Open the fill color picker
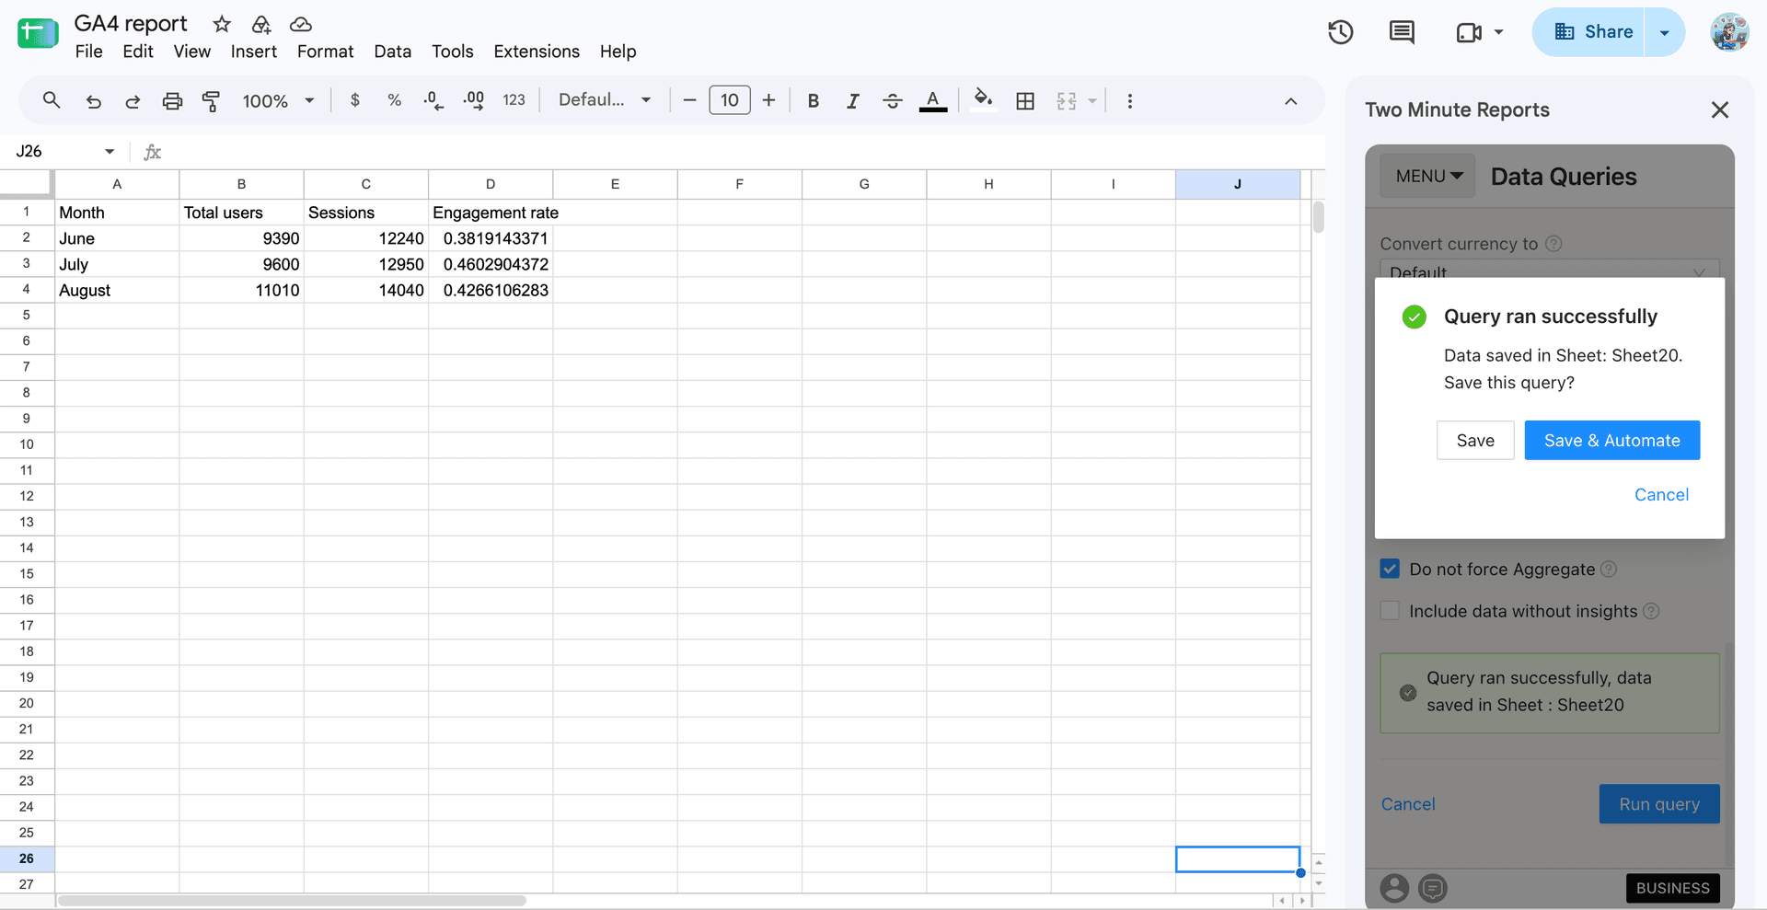 [x=983, y=99]
